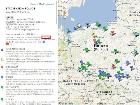Select the turquoise marker near Lithuanian border
This screenshot has width=140, height=105.
point(136,34)
